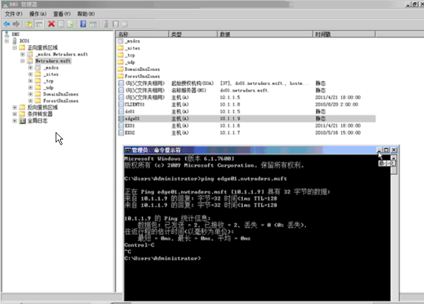Minimize the command prompt window
424x304 pixels.
click(379, 150)
